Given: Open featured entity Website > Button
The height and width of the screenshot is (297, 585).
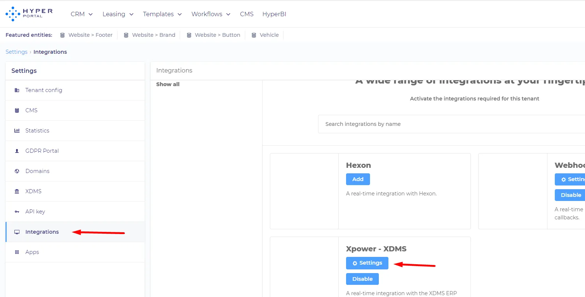Looking at the screenshot, I should pos(214,35).
